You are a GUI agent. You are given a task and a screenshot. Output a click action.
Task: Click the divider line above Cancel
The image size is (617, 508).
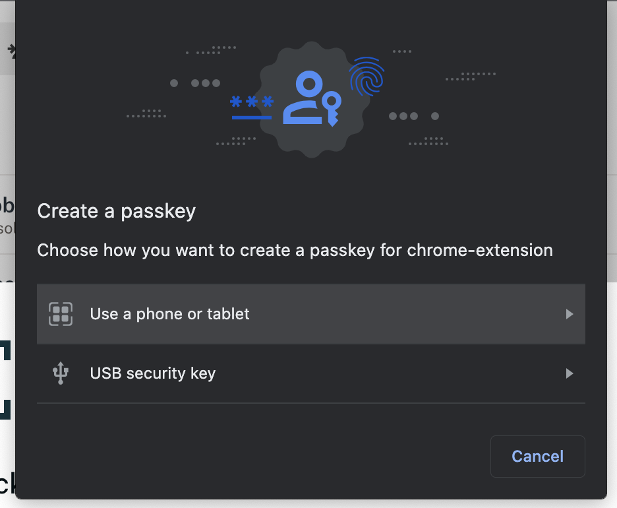tap(311, 403)
